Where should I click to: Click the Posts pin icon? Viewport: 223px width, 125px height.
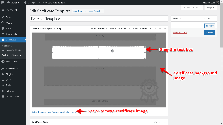click(x=3, y=17)
